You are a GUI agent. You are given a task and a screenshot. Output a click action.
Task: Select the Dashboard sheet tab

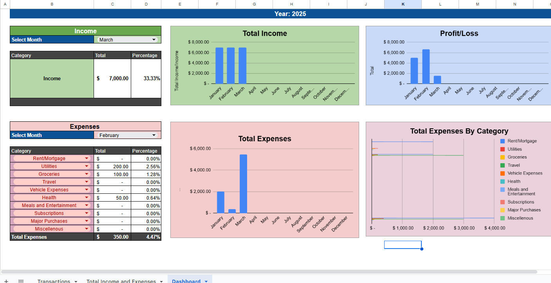[187, 281]
